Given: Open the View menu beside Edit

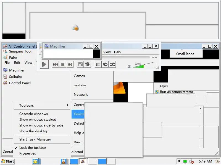Looking at the screenshot, I should click(28, 63).
